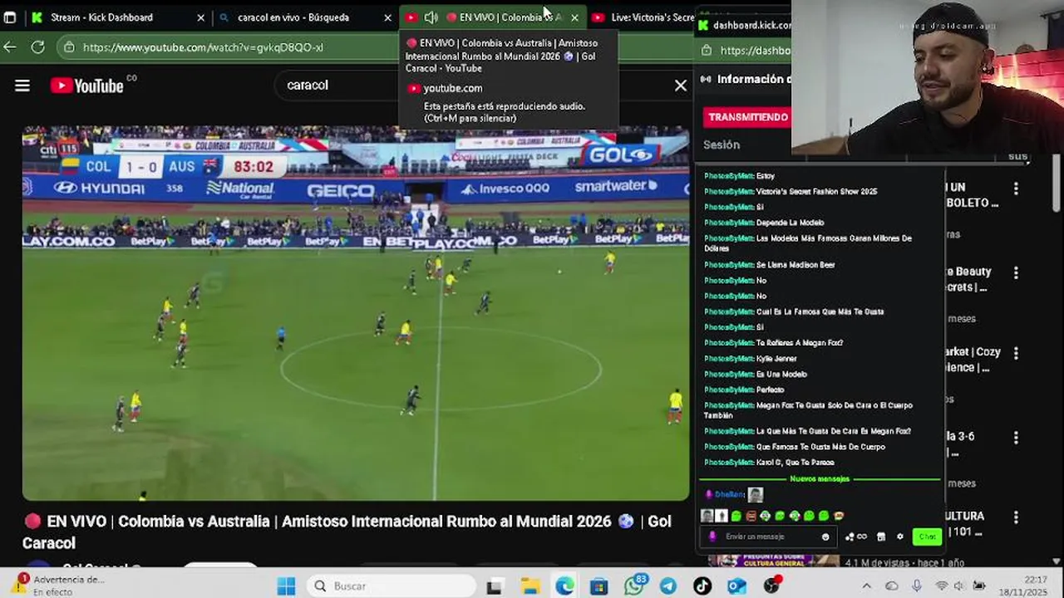Viewport: 1064px width, 598px height.
Task: Open the dashboard.kick.com browser tab
Action: [x=745, y=25]
